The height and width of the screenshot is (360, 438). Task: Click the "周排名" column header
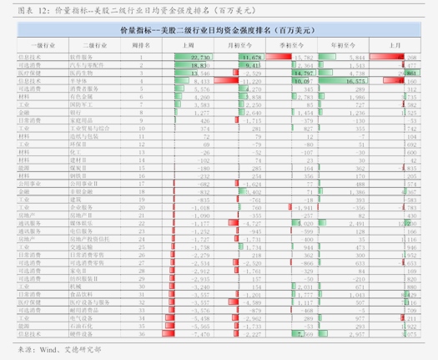pyautogui.click(x=141, y=45)
